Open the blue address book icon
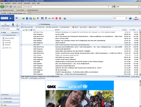Viewport: 141px width, 107px height. click(x=27, y=18)
